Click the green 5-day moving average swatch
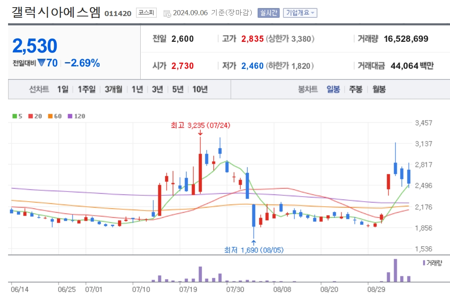The width and height of the screenshot is (450, 301). (x=15, y=116)
